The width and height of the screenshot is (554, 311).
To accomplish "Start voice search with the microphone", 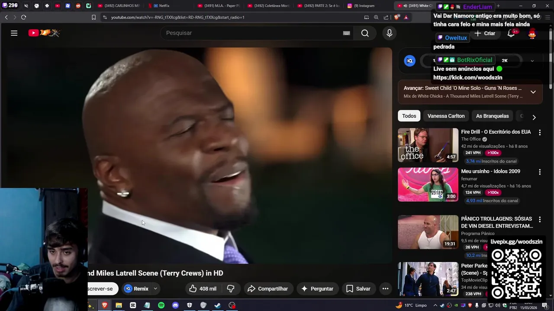I will (x=390, y=33).
